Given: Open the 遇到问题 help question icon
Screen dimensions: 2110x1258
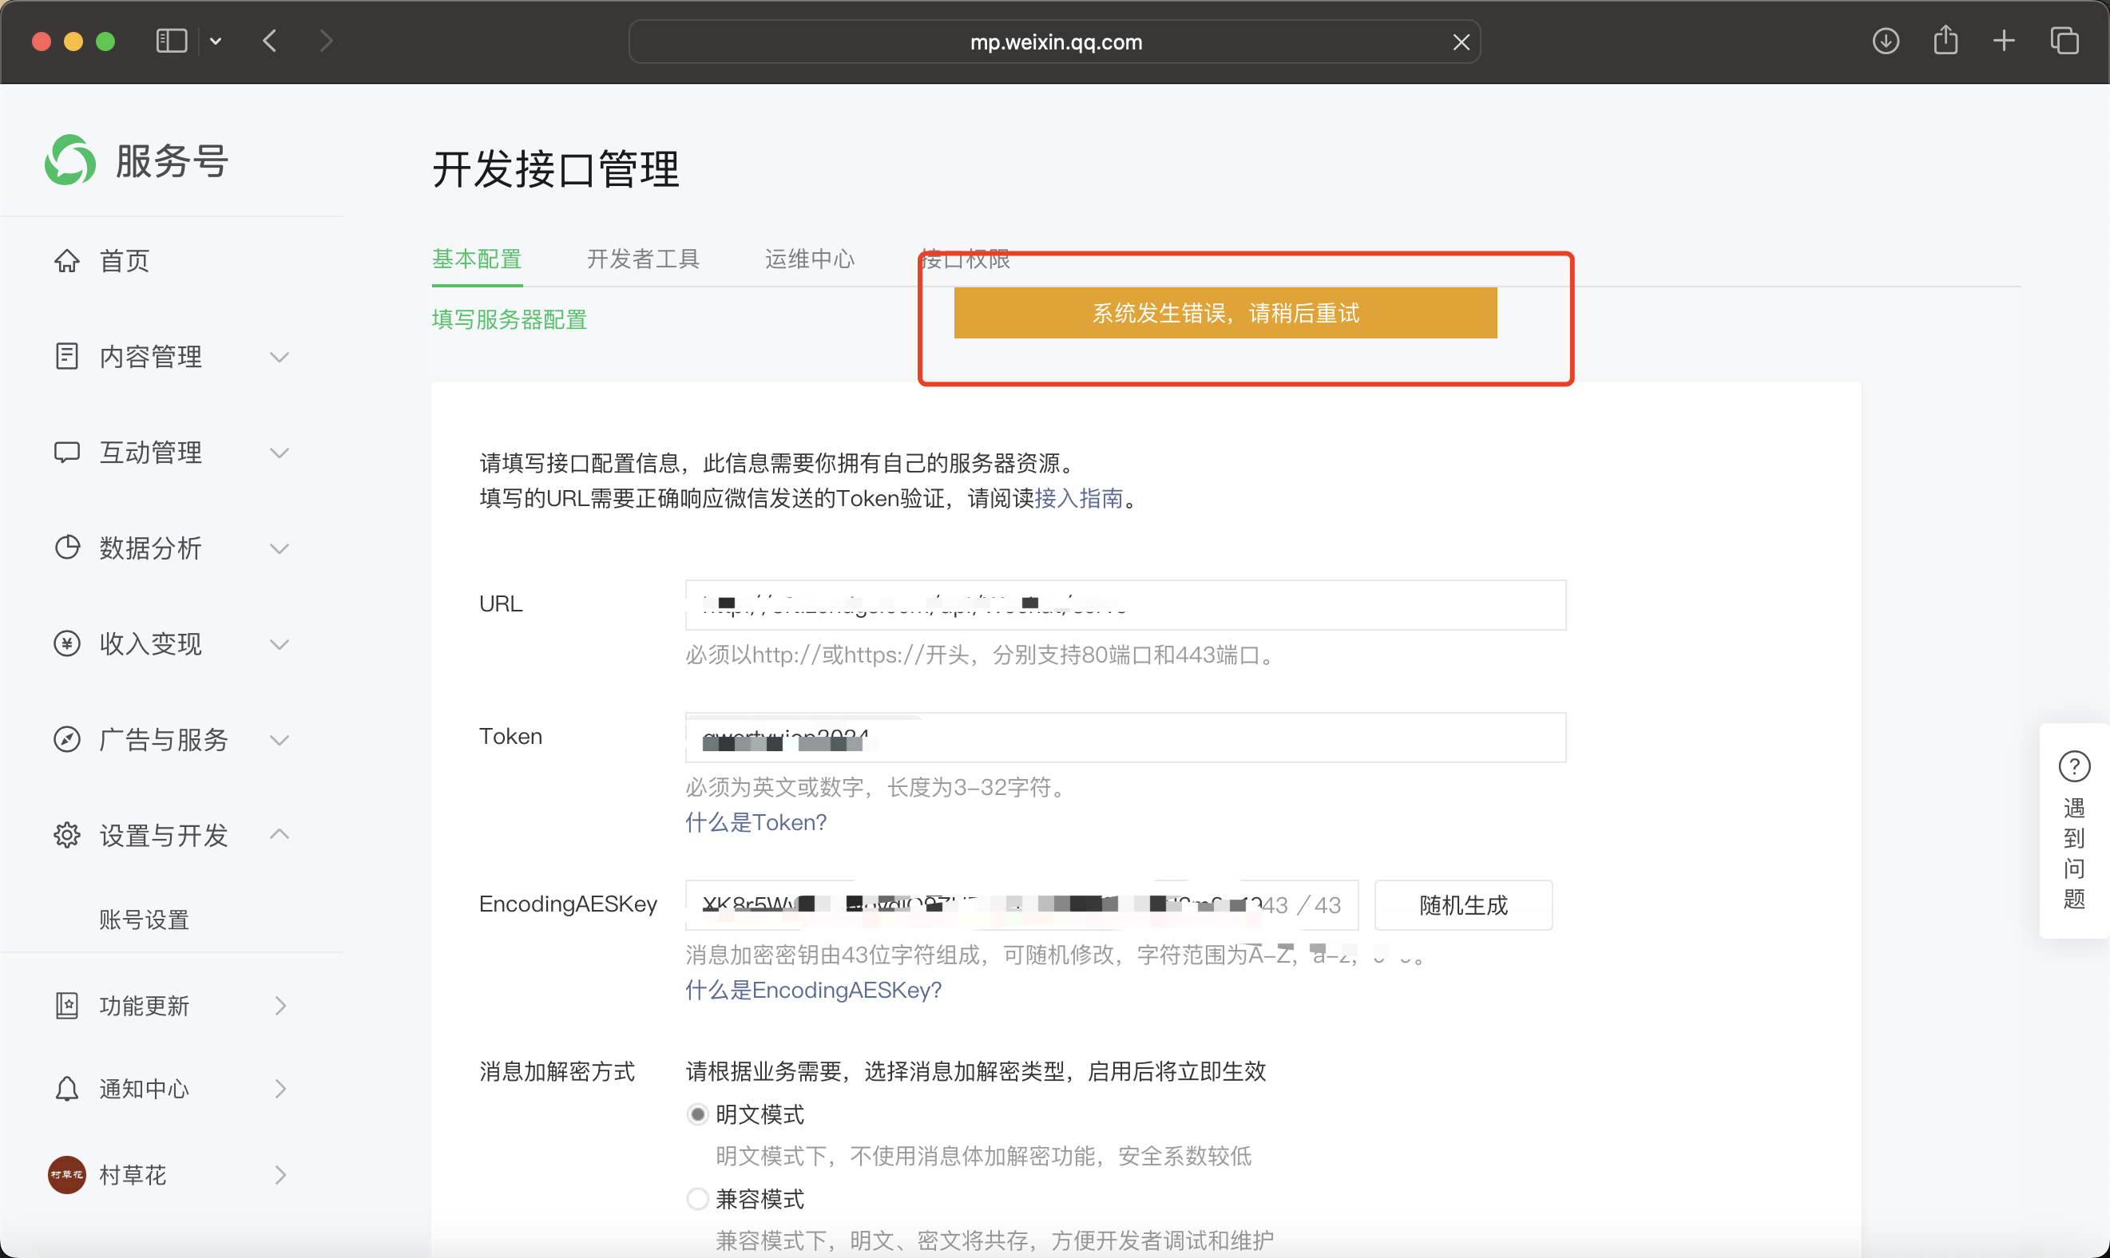Looking at the screenshot, I should tap(2074, 766).
